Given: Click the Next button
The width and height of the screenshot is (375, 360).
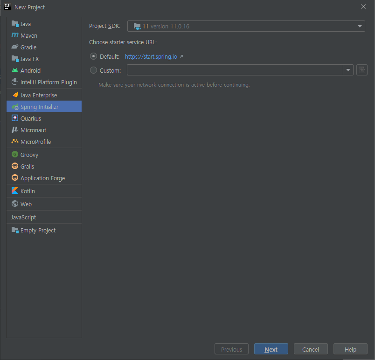Looking at the screenshot, I should coord(271,349).
